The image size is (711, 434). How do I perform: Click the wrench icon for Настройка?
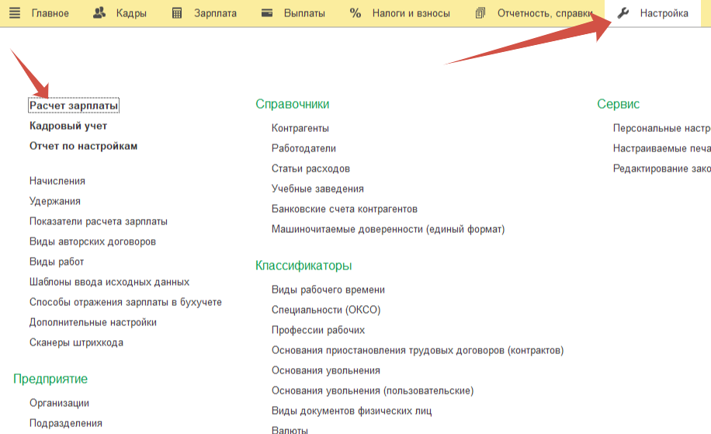(x=623, y=13)
